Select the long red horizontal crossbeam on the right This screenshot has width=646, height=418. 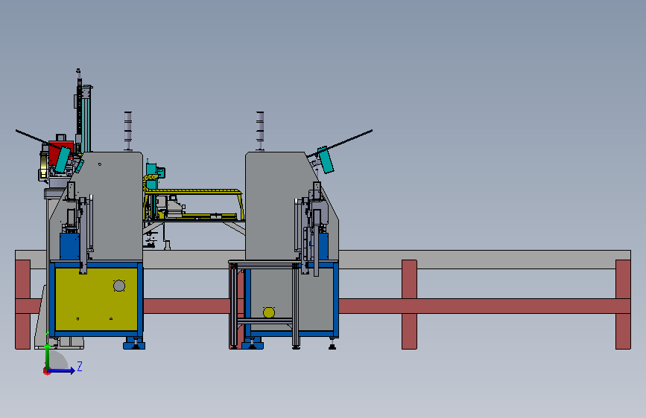click(484, 306)
